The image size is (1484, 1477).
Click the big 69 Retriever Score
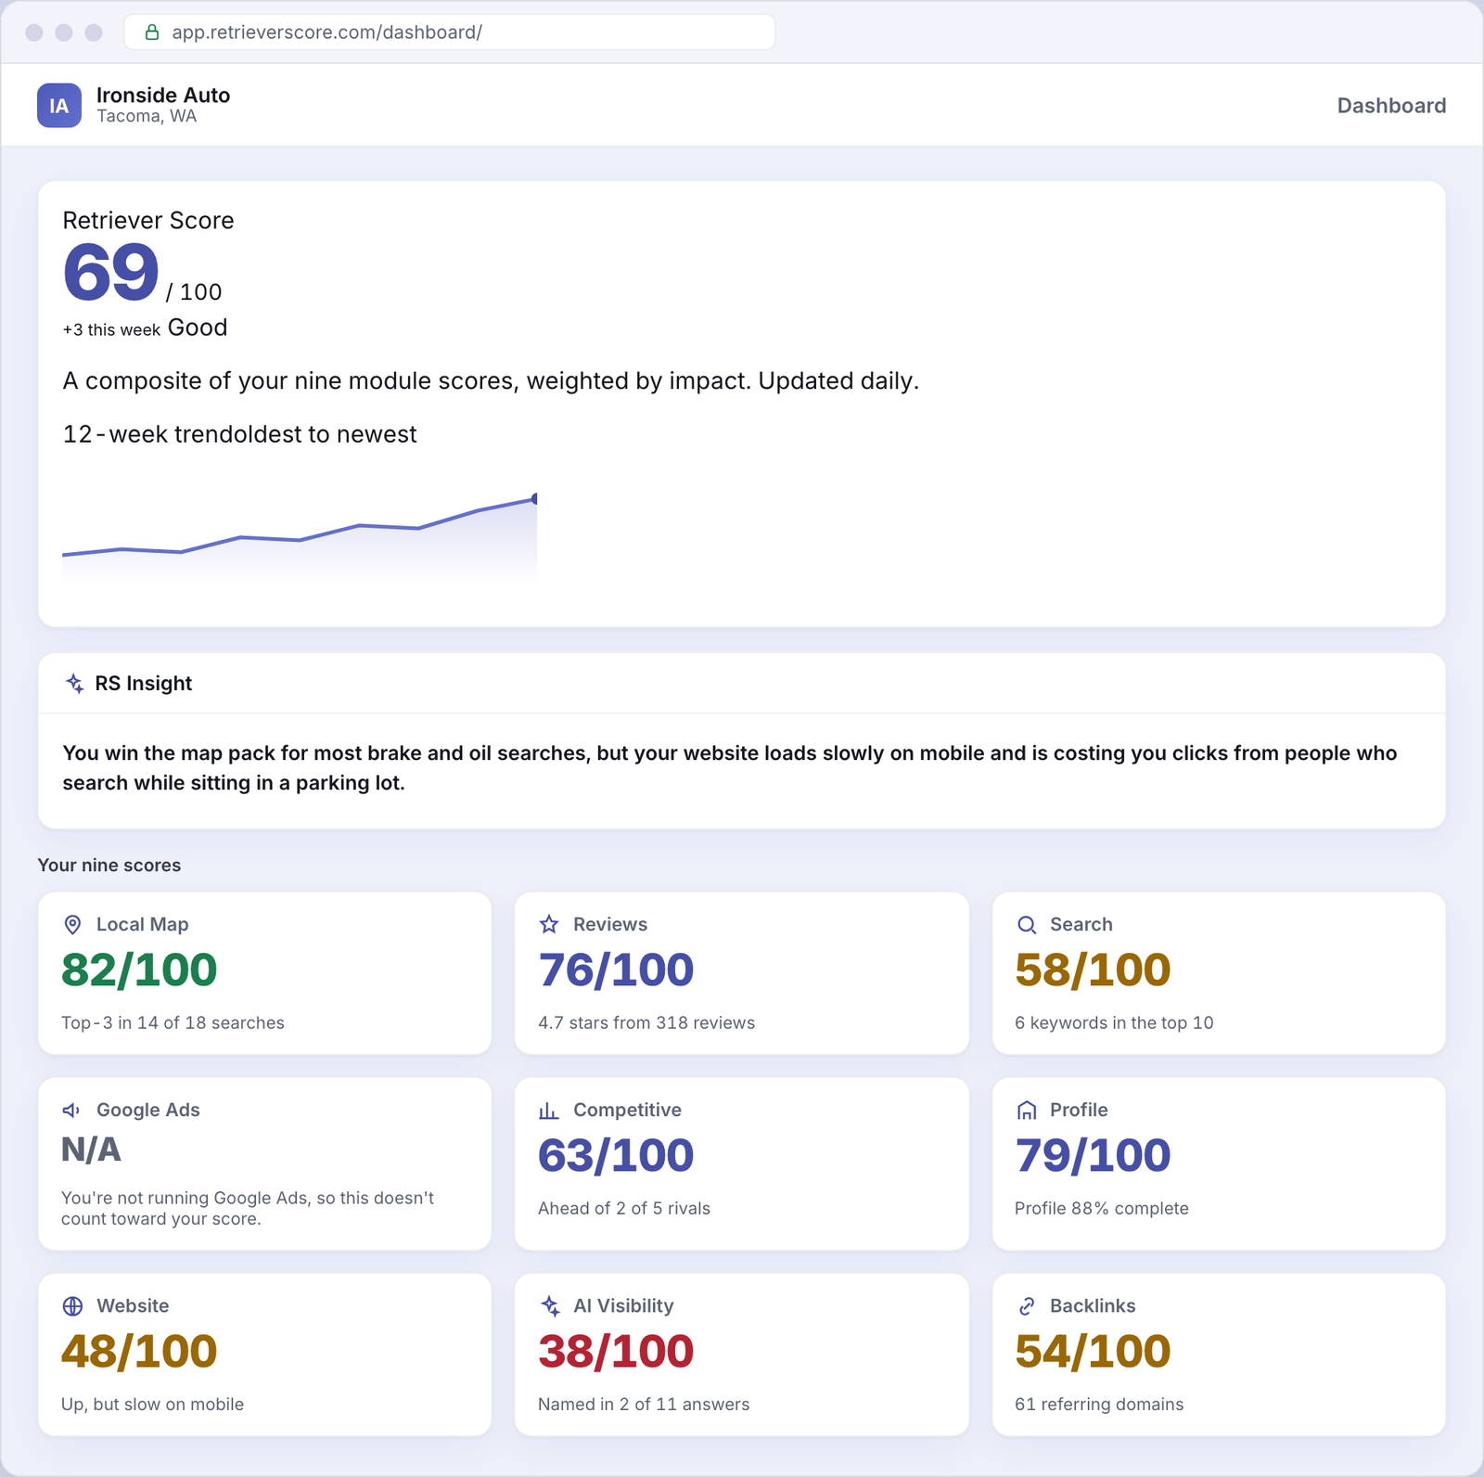click(110, 272)
